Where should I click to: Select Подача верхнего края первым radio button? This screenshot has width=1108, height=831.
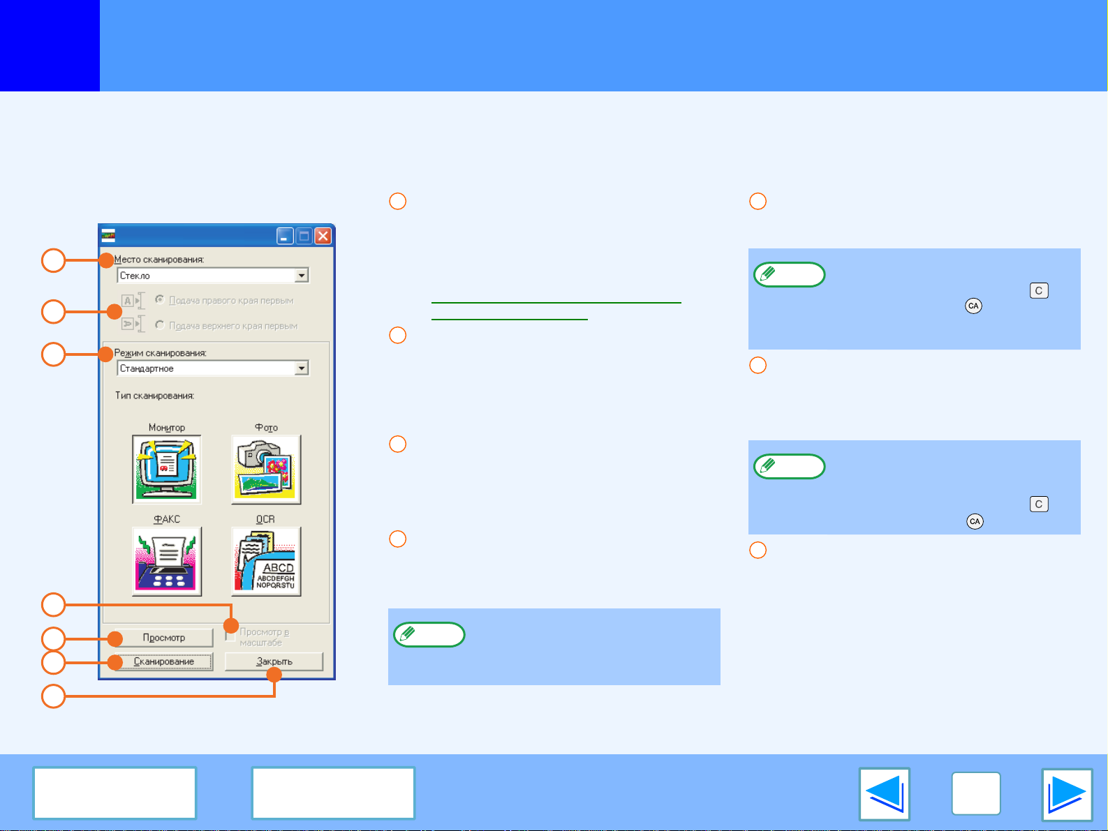click(x=161, y=325)
